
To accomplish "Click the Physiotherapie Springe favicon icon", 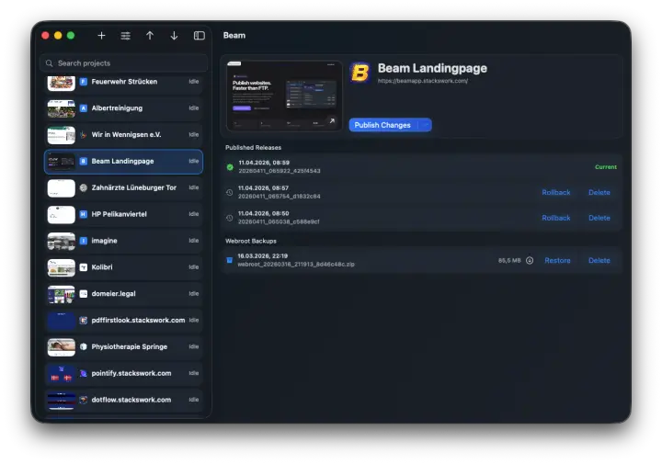I will pyautogui.click(x=84, y=347).
